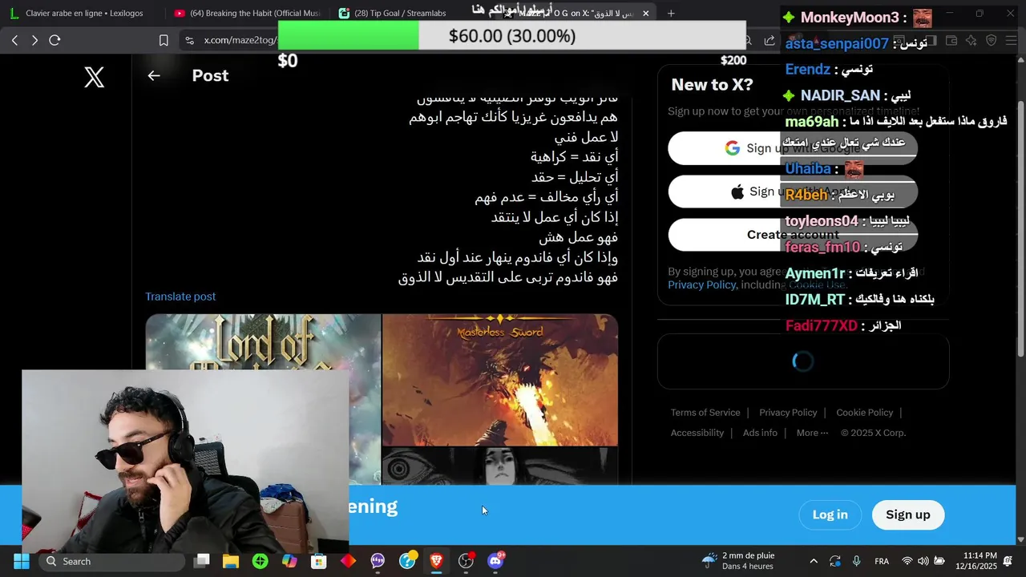The image size is (1026, 577).
Task: Open Discord from the taskbar
Action: point(496,561)
